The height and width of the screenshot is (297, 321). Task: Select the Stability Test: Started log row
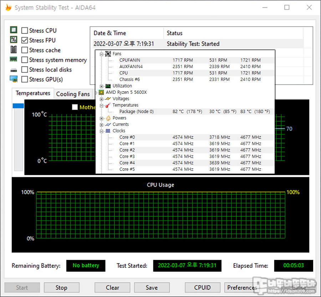point(198,44)
